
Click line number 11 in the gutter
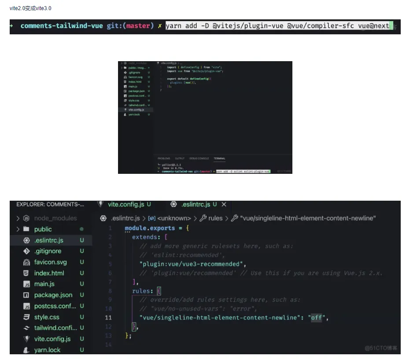(108, 318)
